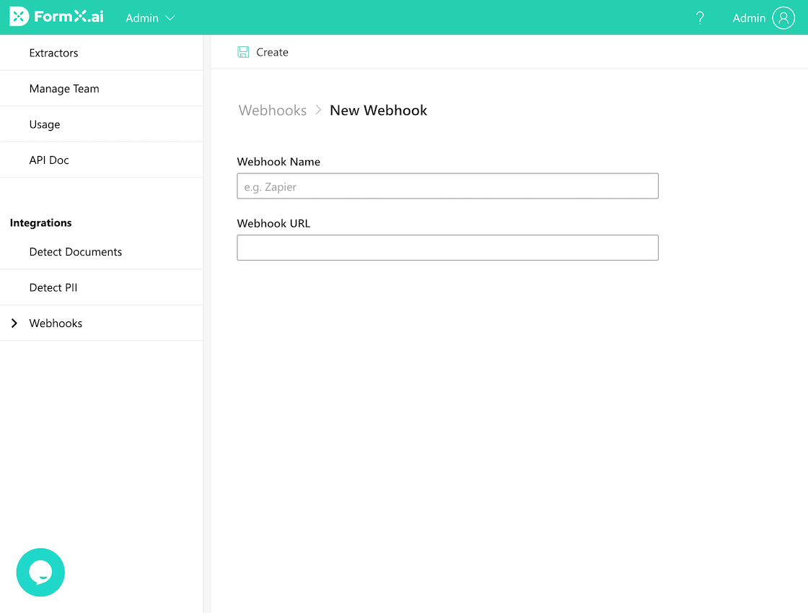This screenshot has height=613, width=808.
Task: Select Usage in the sidebar
Action: pyautogui.click(x=45, y=124)
